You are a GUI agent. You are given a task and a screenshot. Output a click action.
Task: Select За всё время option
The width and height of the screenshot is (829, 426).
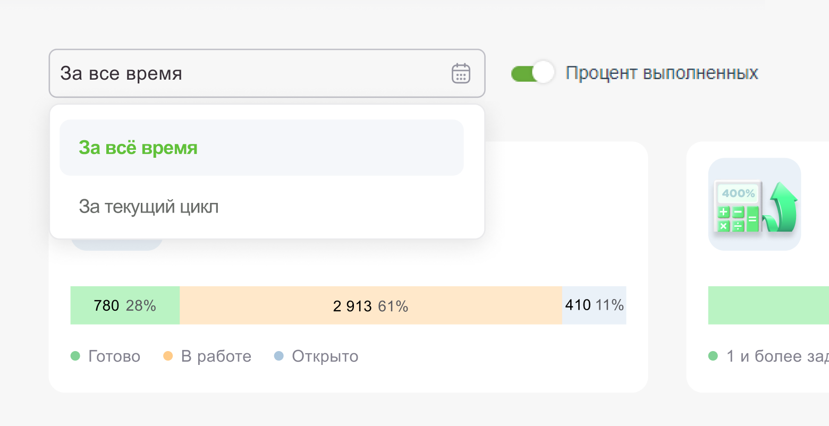click(x=261, y=148)
